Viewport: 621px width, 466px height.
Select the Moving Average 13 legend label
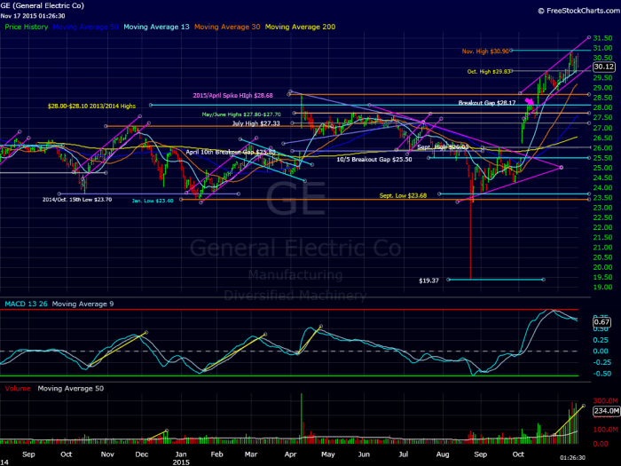pyautogui.click(x=156, y=27)
